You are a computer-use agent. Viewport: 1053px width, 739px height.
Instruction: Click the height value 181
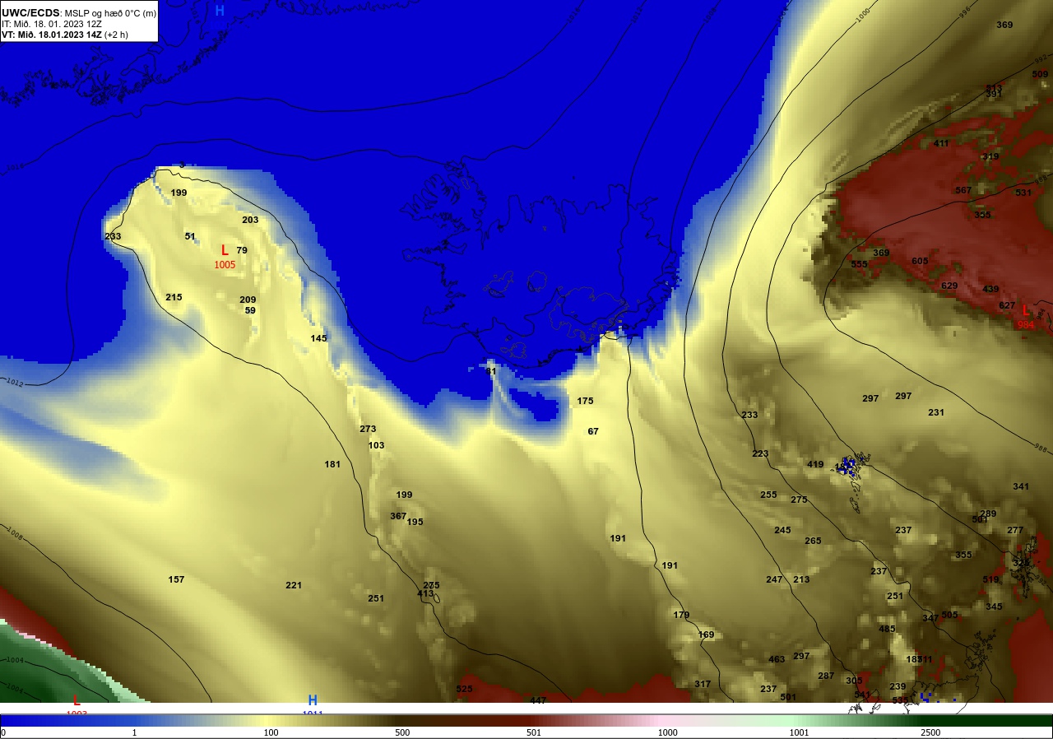coord(332,464)
